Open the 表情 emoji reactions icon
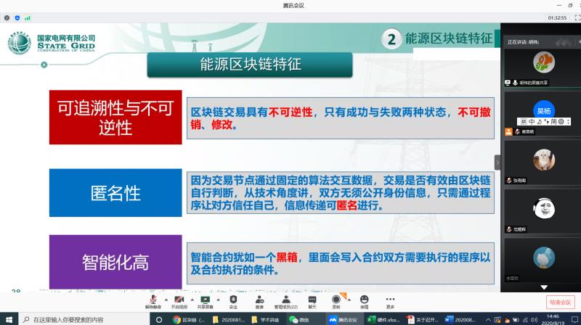The height and width of the screenshot is (325, 581). pyautogui.click(x=365, y=299)
